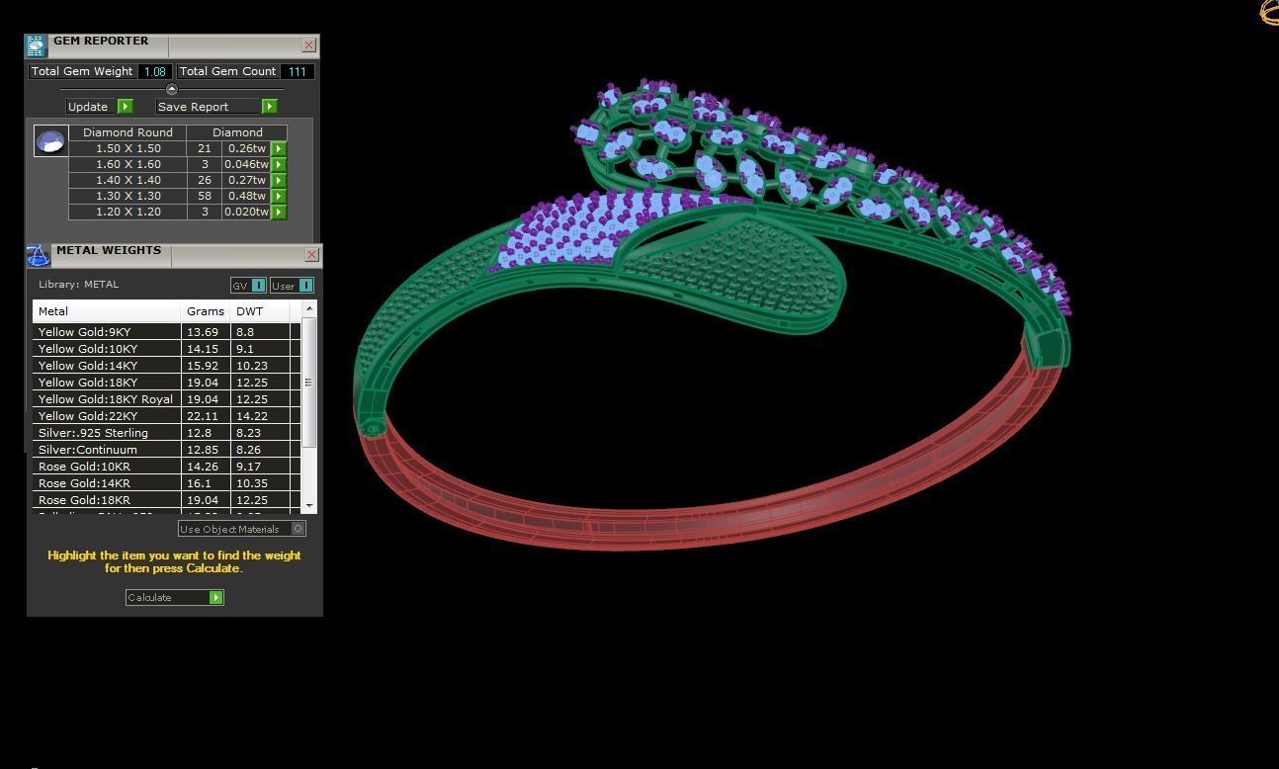The height and width of the screenshot is (769, 1279).
Task: Click the Library: METAL label
Action: [x=79, y=285]
